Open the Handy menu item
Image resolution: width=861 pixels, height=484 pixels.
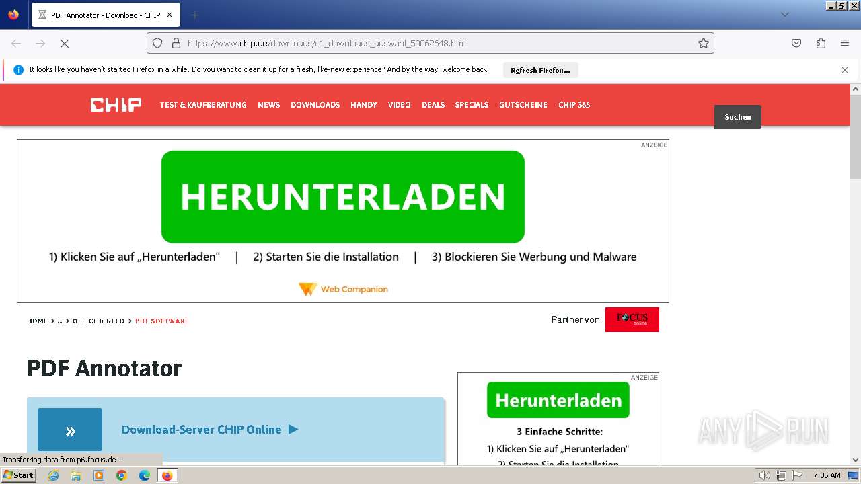pyautogui.click(x=364, y=105)
